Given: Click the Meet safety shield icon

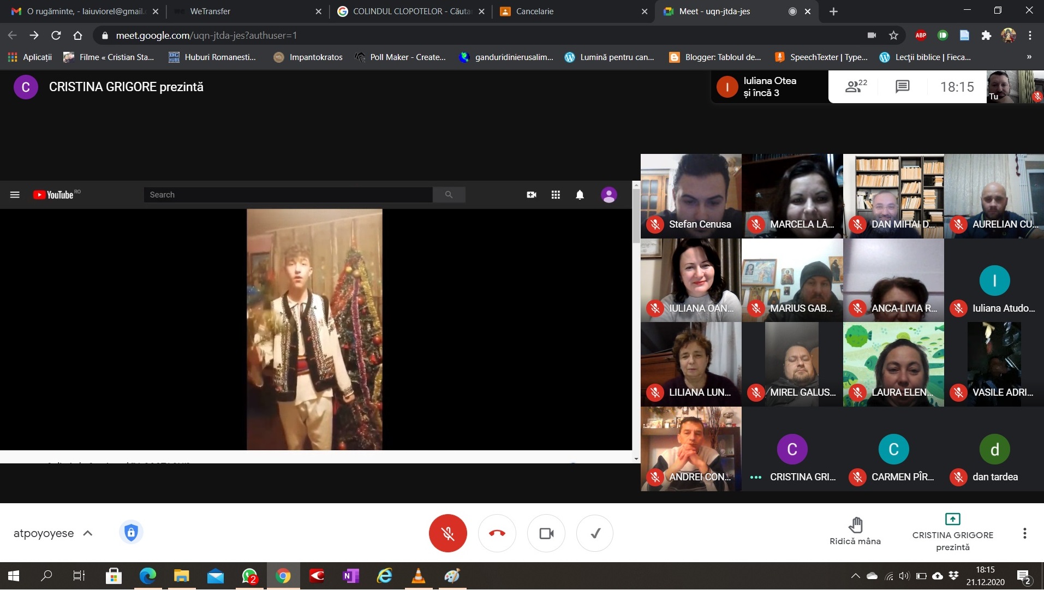Looking at the screenshot, I should [131, 532].
